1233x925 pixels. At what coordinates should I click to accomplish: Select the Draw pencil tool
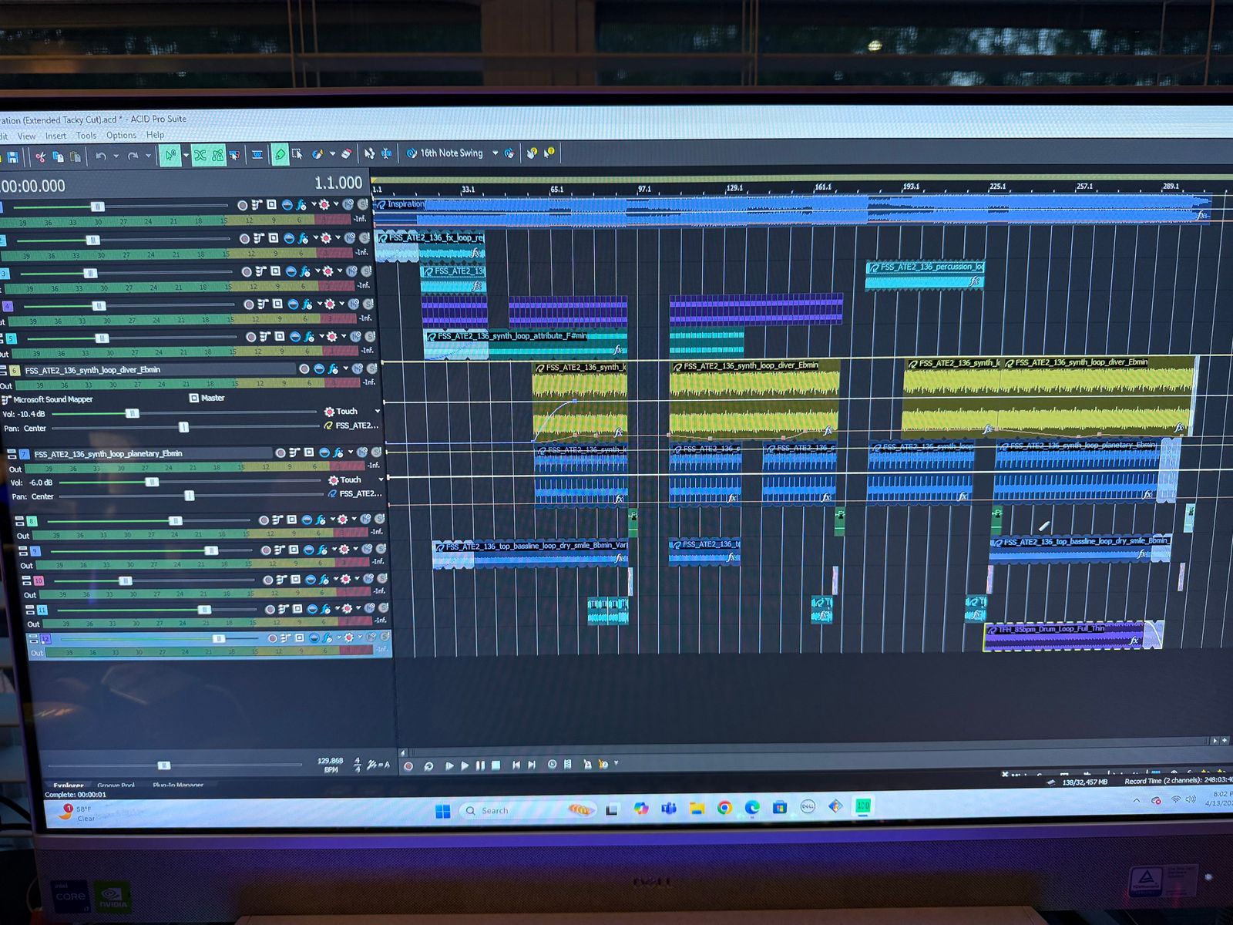[280, 154]
